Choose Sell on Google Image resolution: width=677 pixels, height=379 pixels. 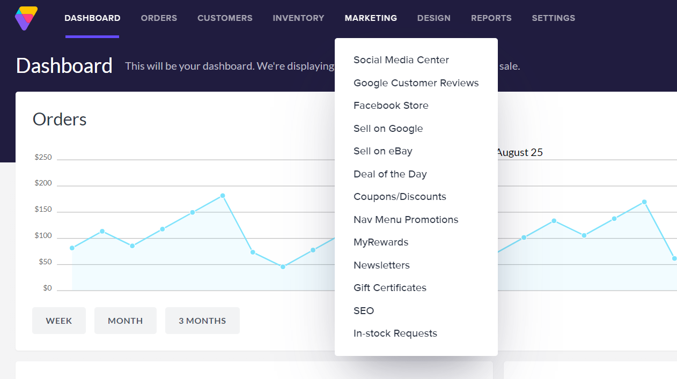tap(388, 128)
